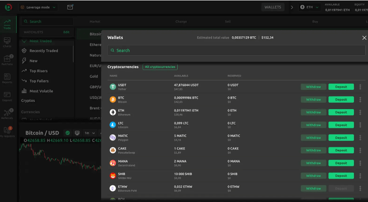Click the CAKE PancakeSwap coin icon
The width and height of the screenshot is (368, 202).
[x=113, y=150]
